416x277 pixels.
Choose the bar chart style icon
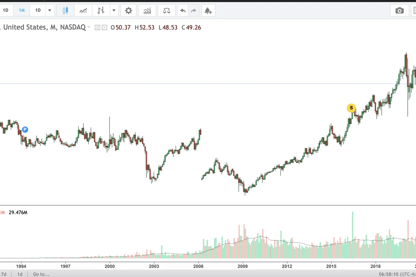click(x=101, y=11)
